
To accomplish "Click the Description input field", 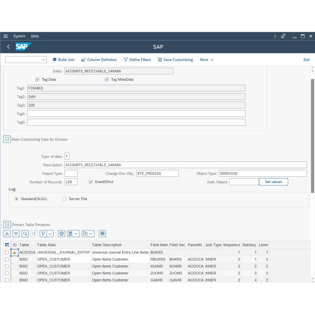I will [x=185, y=165].
